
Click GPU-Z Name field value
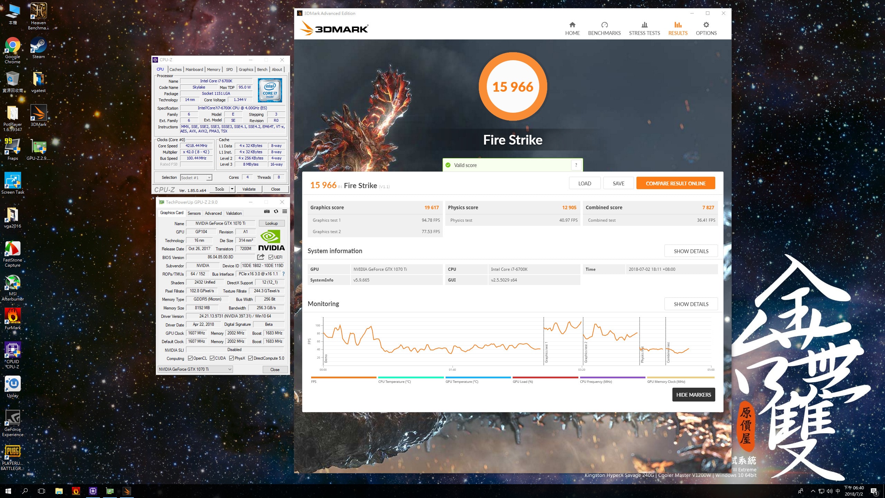point(221,223)
